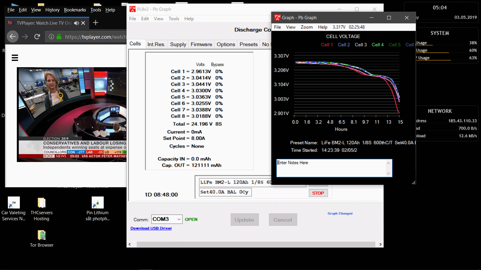
Task: Open a new browser tab with plus icon
Action: 96,23
